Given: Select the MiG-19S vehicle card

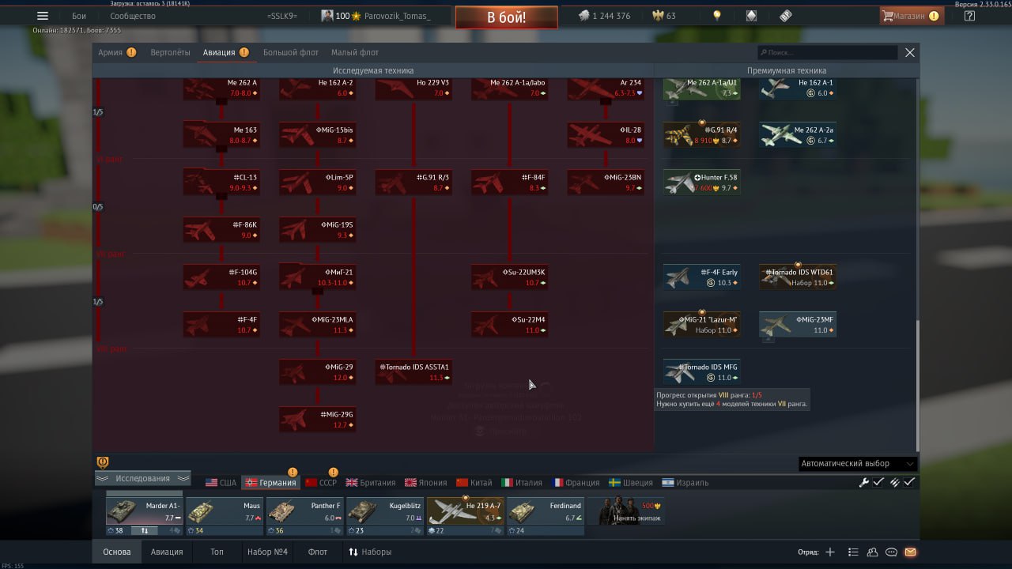Looking at the screenshot, I should click(317, 230).
